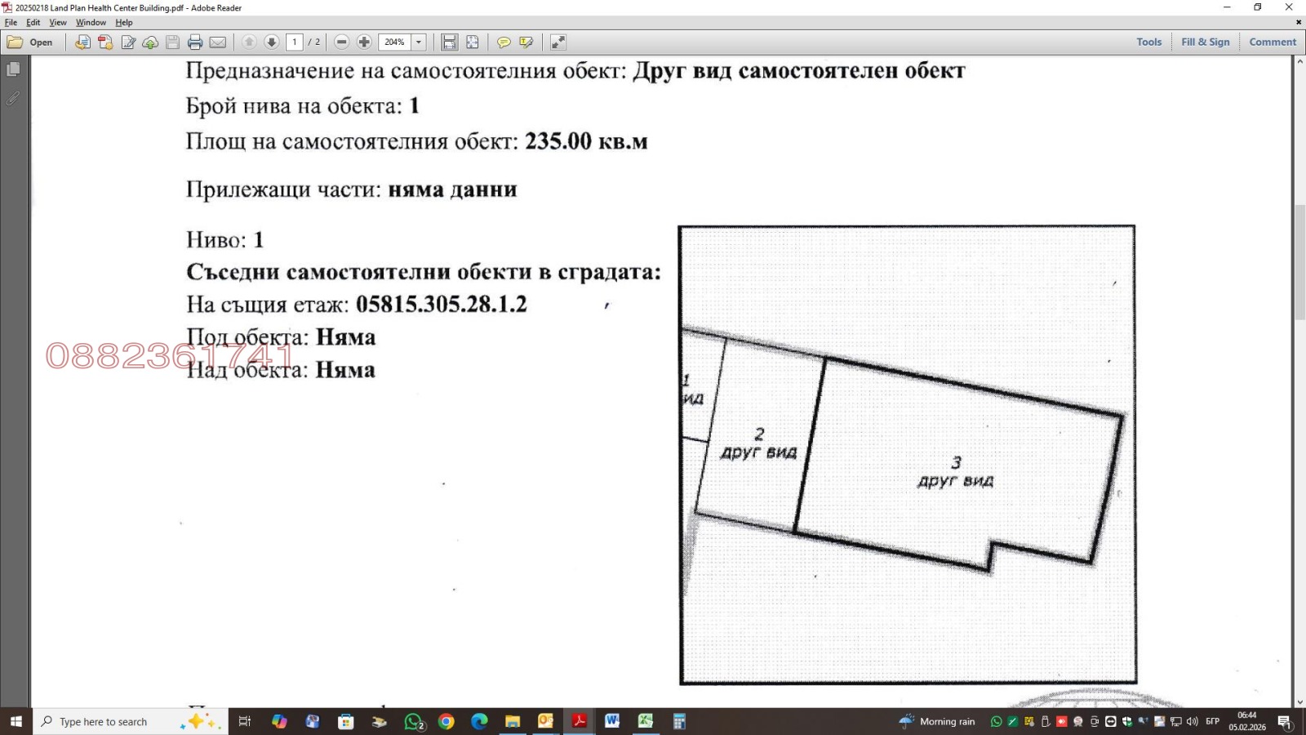
Task: Open the zoom level dropdown arrow
Action: 419,42
